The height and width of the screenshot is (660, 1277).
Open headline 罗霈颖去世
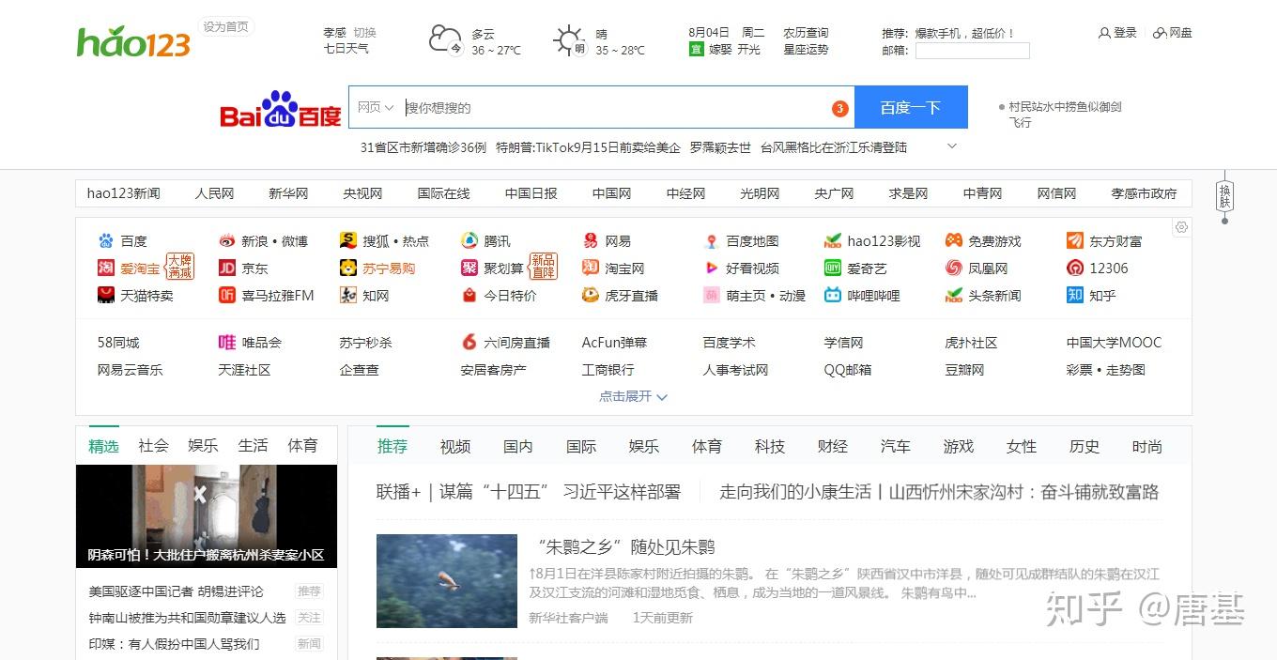(720, 147)
